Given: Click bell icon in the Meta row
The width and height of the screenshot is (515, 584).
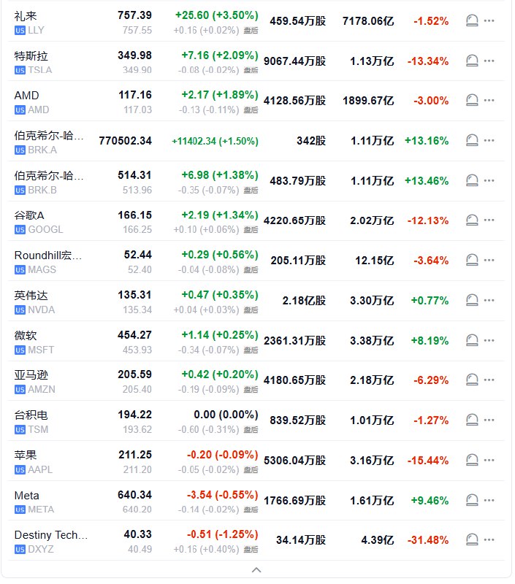Looking at the screenshot, I should [472, 500].
